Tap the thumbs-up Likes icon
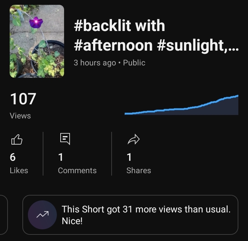Image resolution: width=248 pixels, height=241 pixels. (17, 139)
